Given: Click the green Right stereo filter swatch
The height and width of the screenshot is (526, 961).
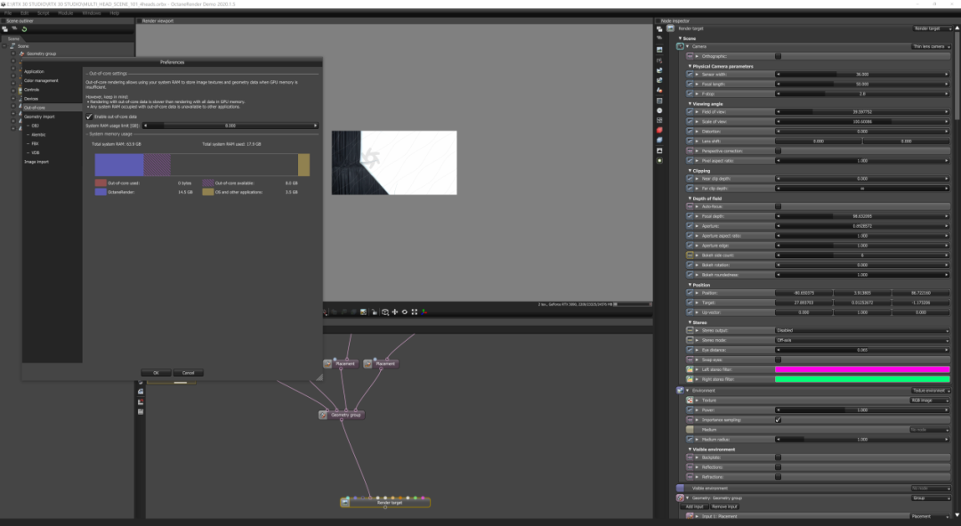Looking at the screenshot, I should click(x=862, y=379).
